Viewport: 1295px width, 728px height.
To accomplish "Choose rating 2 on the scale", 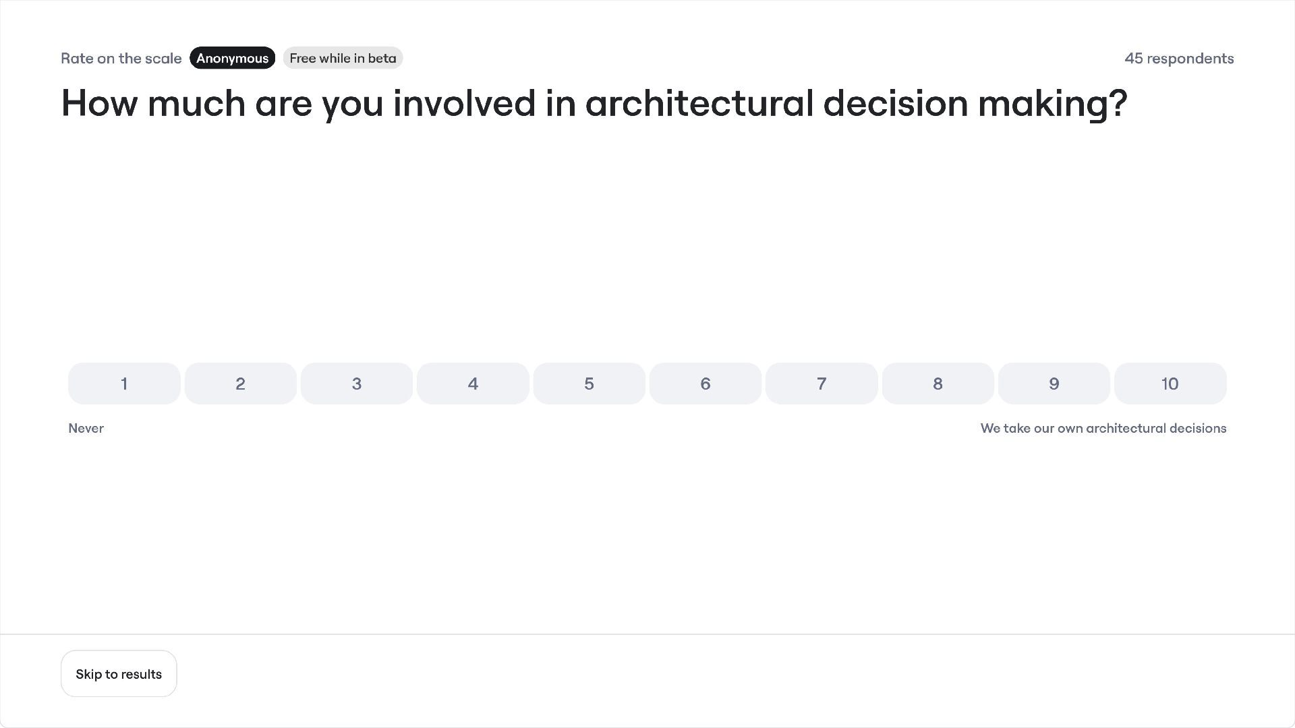I will pyautogui.click(x=240, y=384).
